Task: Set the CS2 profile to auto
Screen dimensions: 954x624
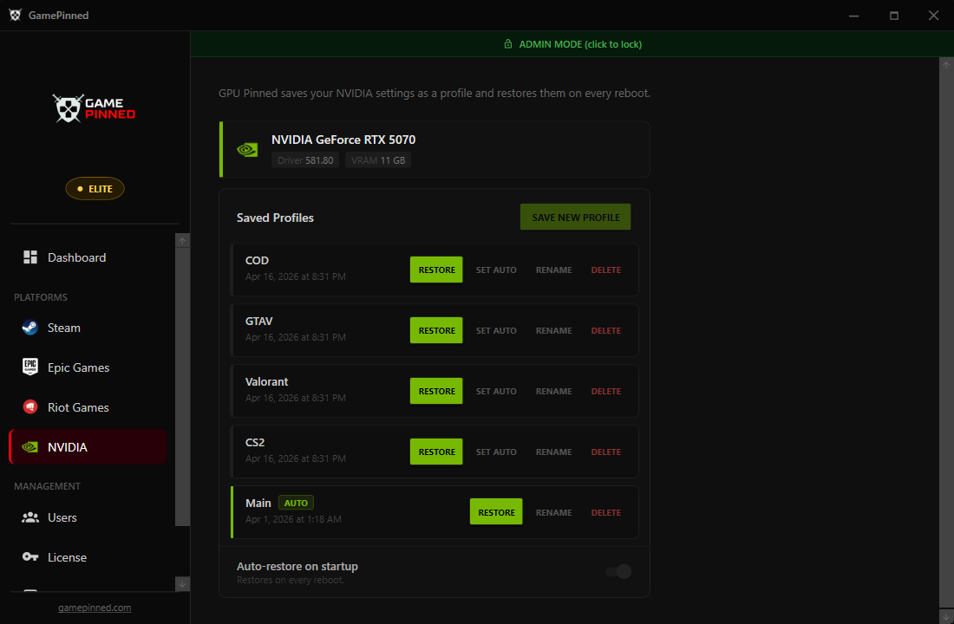Action: [x=496, y=452]
